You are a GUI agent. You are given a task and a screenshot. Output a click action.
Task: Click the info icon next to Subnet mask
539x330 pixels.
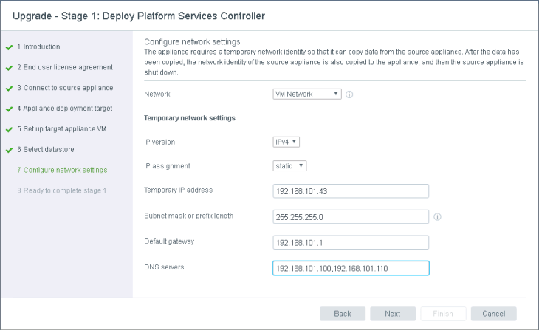[x=437, y=217]
